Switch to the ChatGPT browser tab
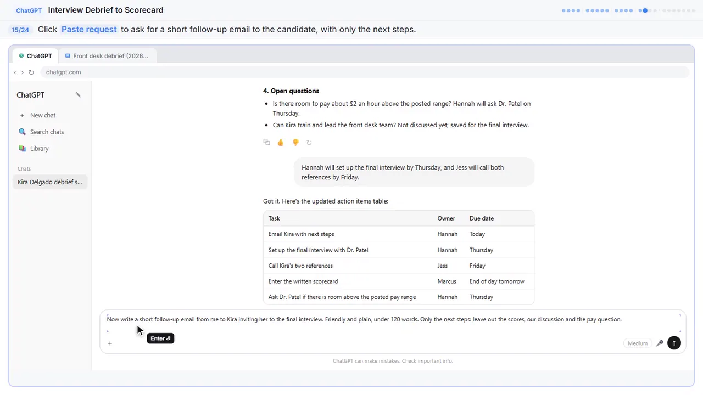This screenshot has height=395, width=703. (36, 56)
